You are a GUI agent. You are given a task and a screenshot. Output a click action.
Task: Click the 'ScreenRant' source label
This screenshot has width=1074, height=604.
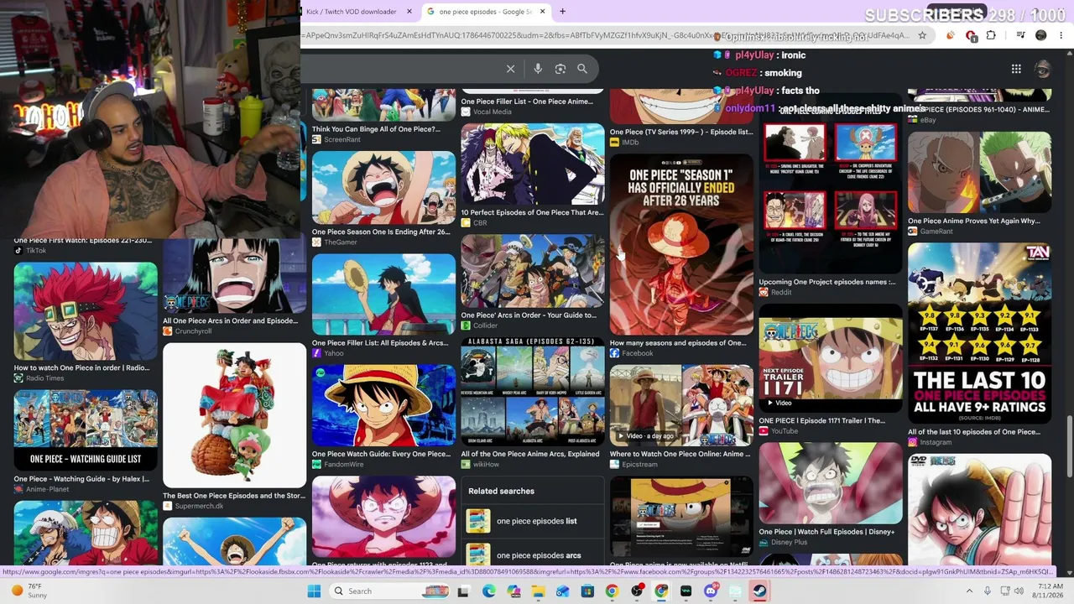coord(341,139)
